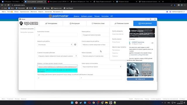The image size is (187, 105).
Task: Open Настройки in postmaster navigation
Action: pos(105,16)
